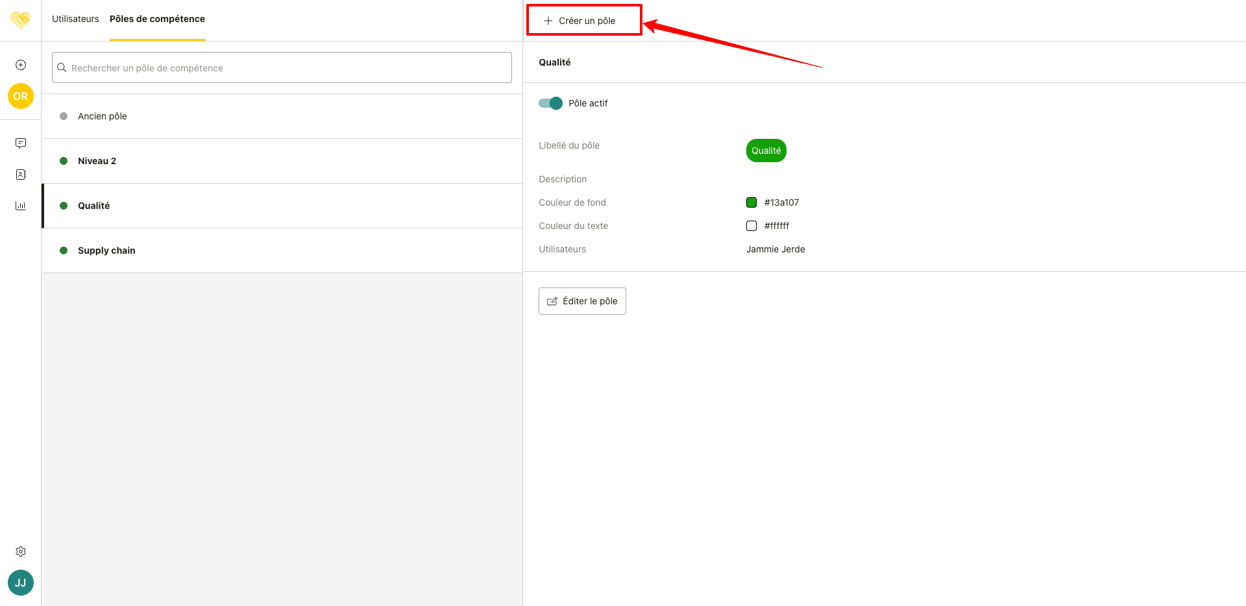Open the contacts book icon

(x=21, y=175)
